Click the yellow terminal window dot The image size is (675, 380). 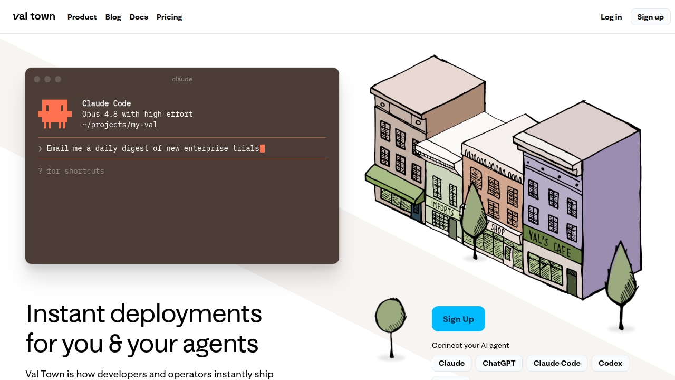(47, 79)
